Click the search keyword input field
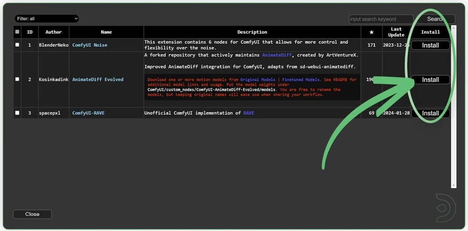468x231 pixels. coord(380,19)
